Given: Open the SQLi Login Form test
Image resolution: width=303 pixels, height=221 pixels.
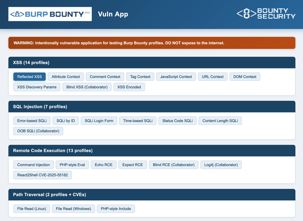Looking at the screenshot, I should pos(99,121).
